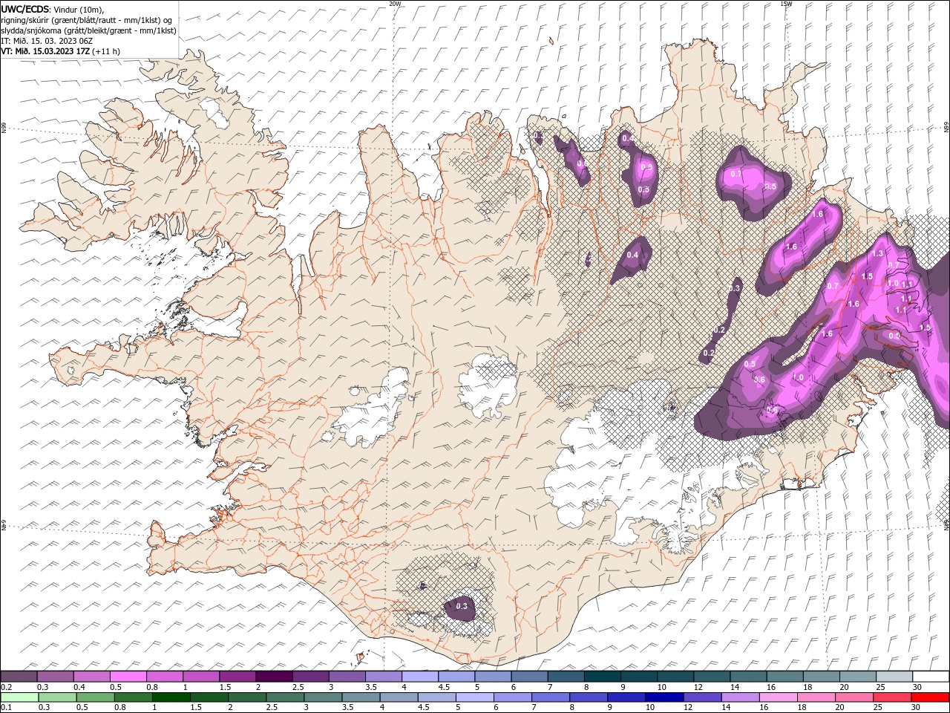The width and height of the screenshot is (950, 713).
Task: Click the UWC/ECDS title text
Action: tap(25, 8)
